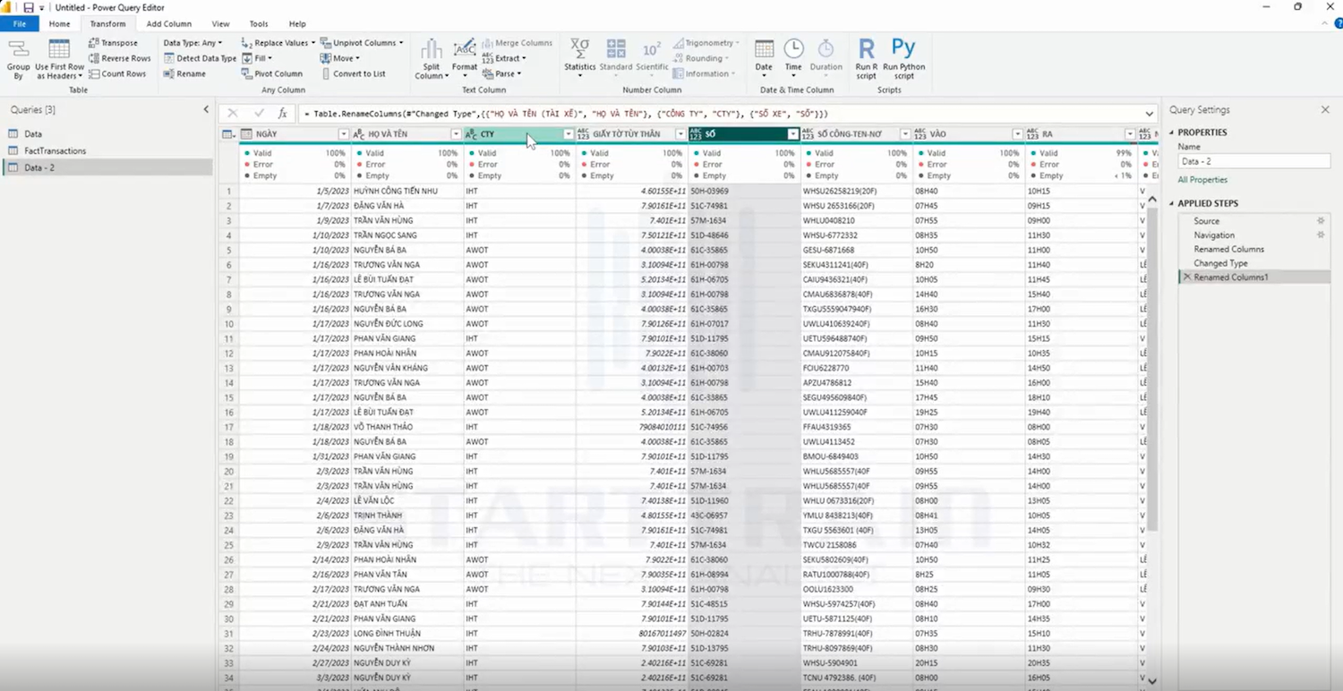
Task: Click the query Name input field
Action: pos(1253,162)
